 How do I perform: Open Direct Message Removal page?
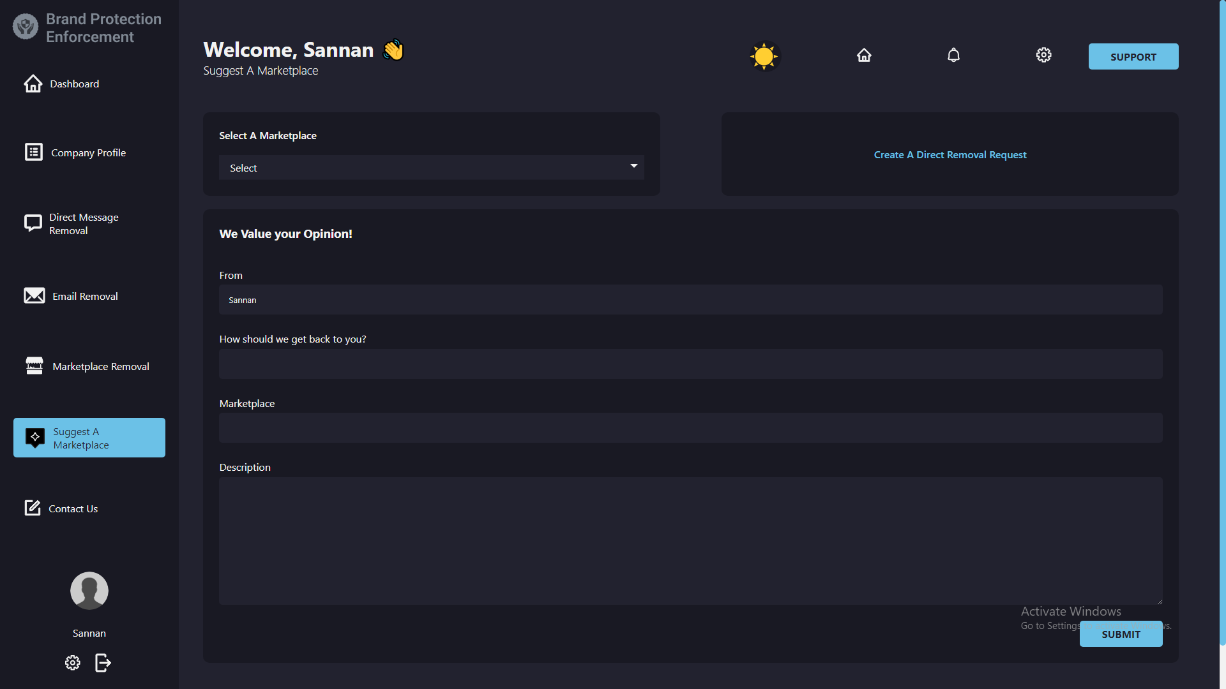click(x=84, y=224)
